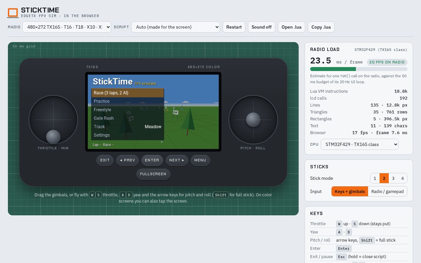This screenshot has width=421, height=263.
Task: Click the radio load progress bar
Action: (359, 69)
